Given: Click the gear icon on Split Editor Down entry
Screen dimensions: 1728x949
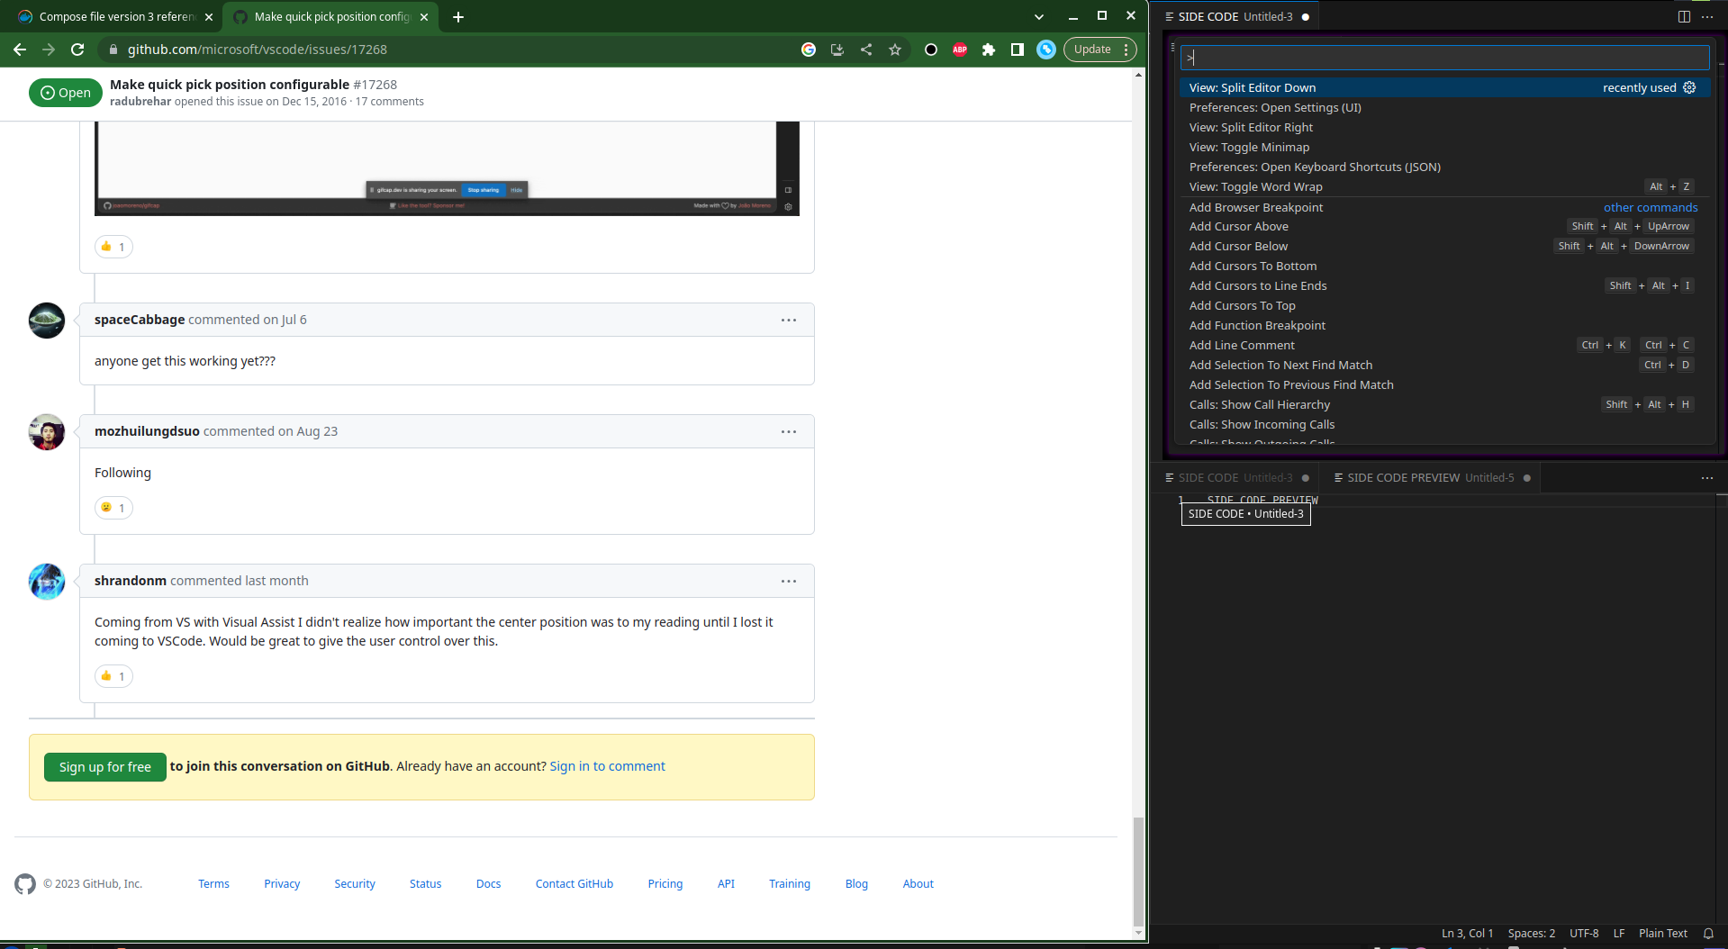Looking at the screenshot, I should 1688,87.
